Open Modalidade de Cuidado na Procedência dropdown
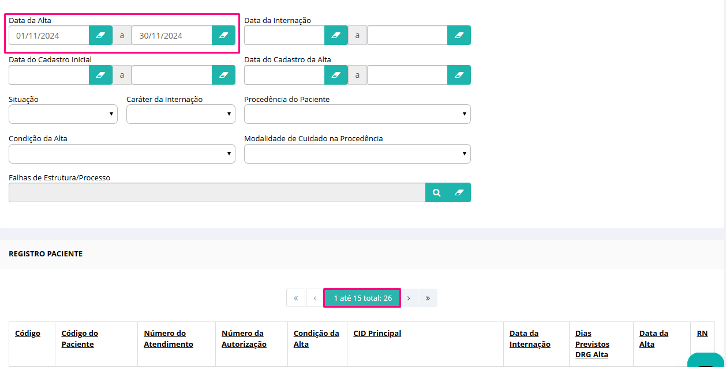 click(357, 154)
